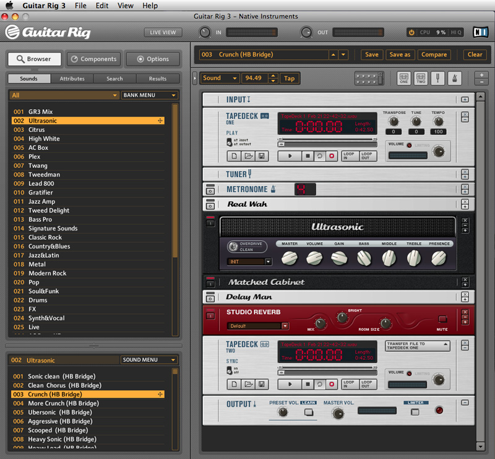
Task: Switch to the Attributes tab
Action: tap(72, 79)
